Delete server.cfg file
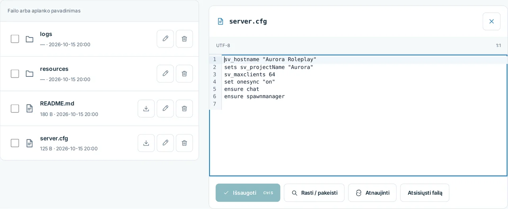The width and height of the screenshot is (508, 209). pyautogui.click(x=184, y=143)
